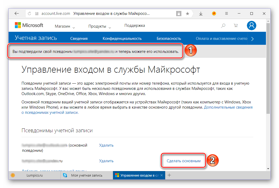Open a new tab with the plus button
The image size is (279, 188).
coord(169,175)
